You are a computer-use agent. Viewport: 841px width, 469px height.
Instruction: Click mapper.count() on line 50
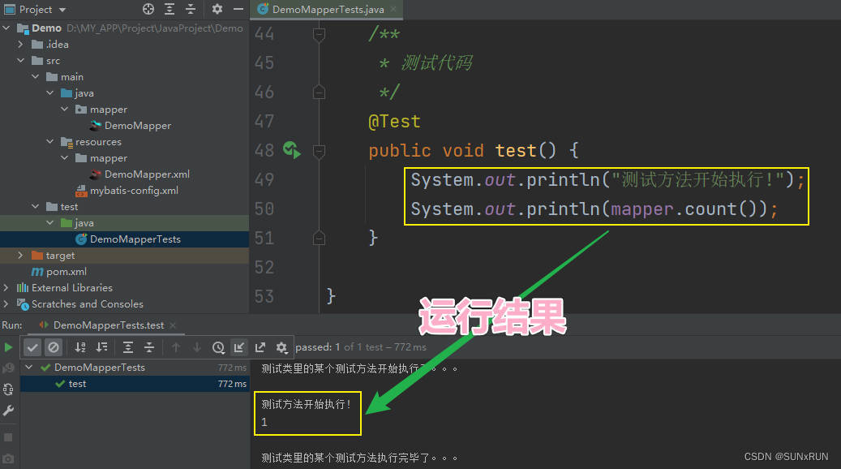[x=689, y=209]
